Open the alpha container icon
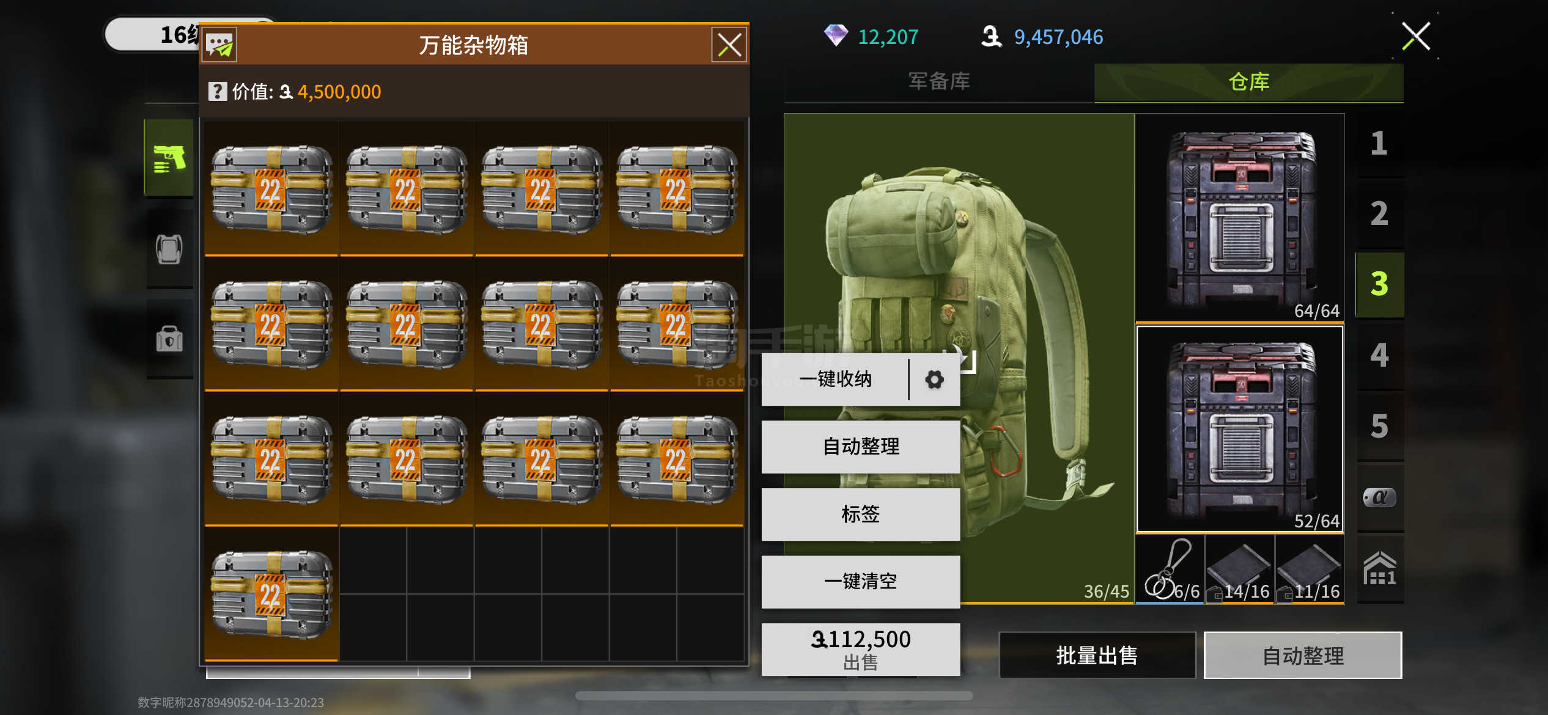1548x715 pixels. pos(1380,497)
